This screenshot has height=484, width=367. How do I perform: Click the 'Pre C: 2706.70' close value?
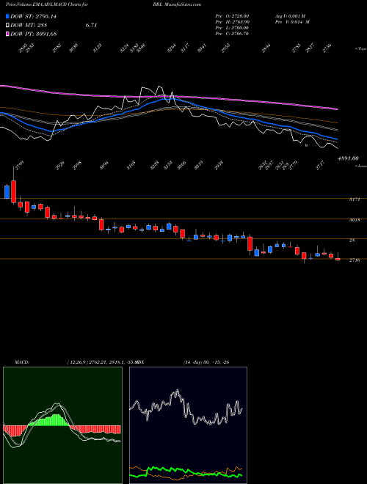coord(232,34)
